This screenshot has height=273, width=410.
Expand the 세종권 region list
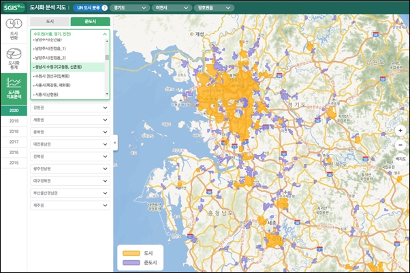[x=70, y=120]
